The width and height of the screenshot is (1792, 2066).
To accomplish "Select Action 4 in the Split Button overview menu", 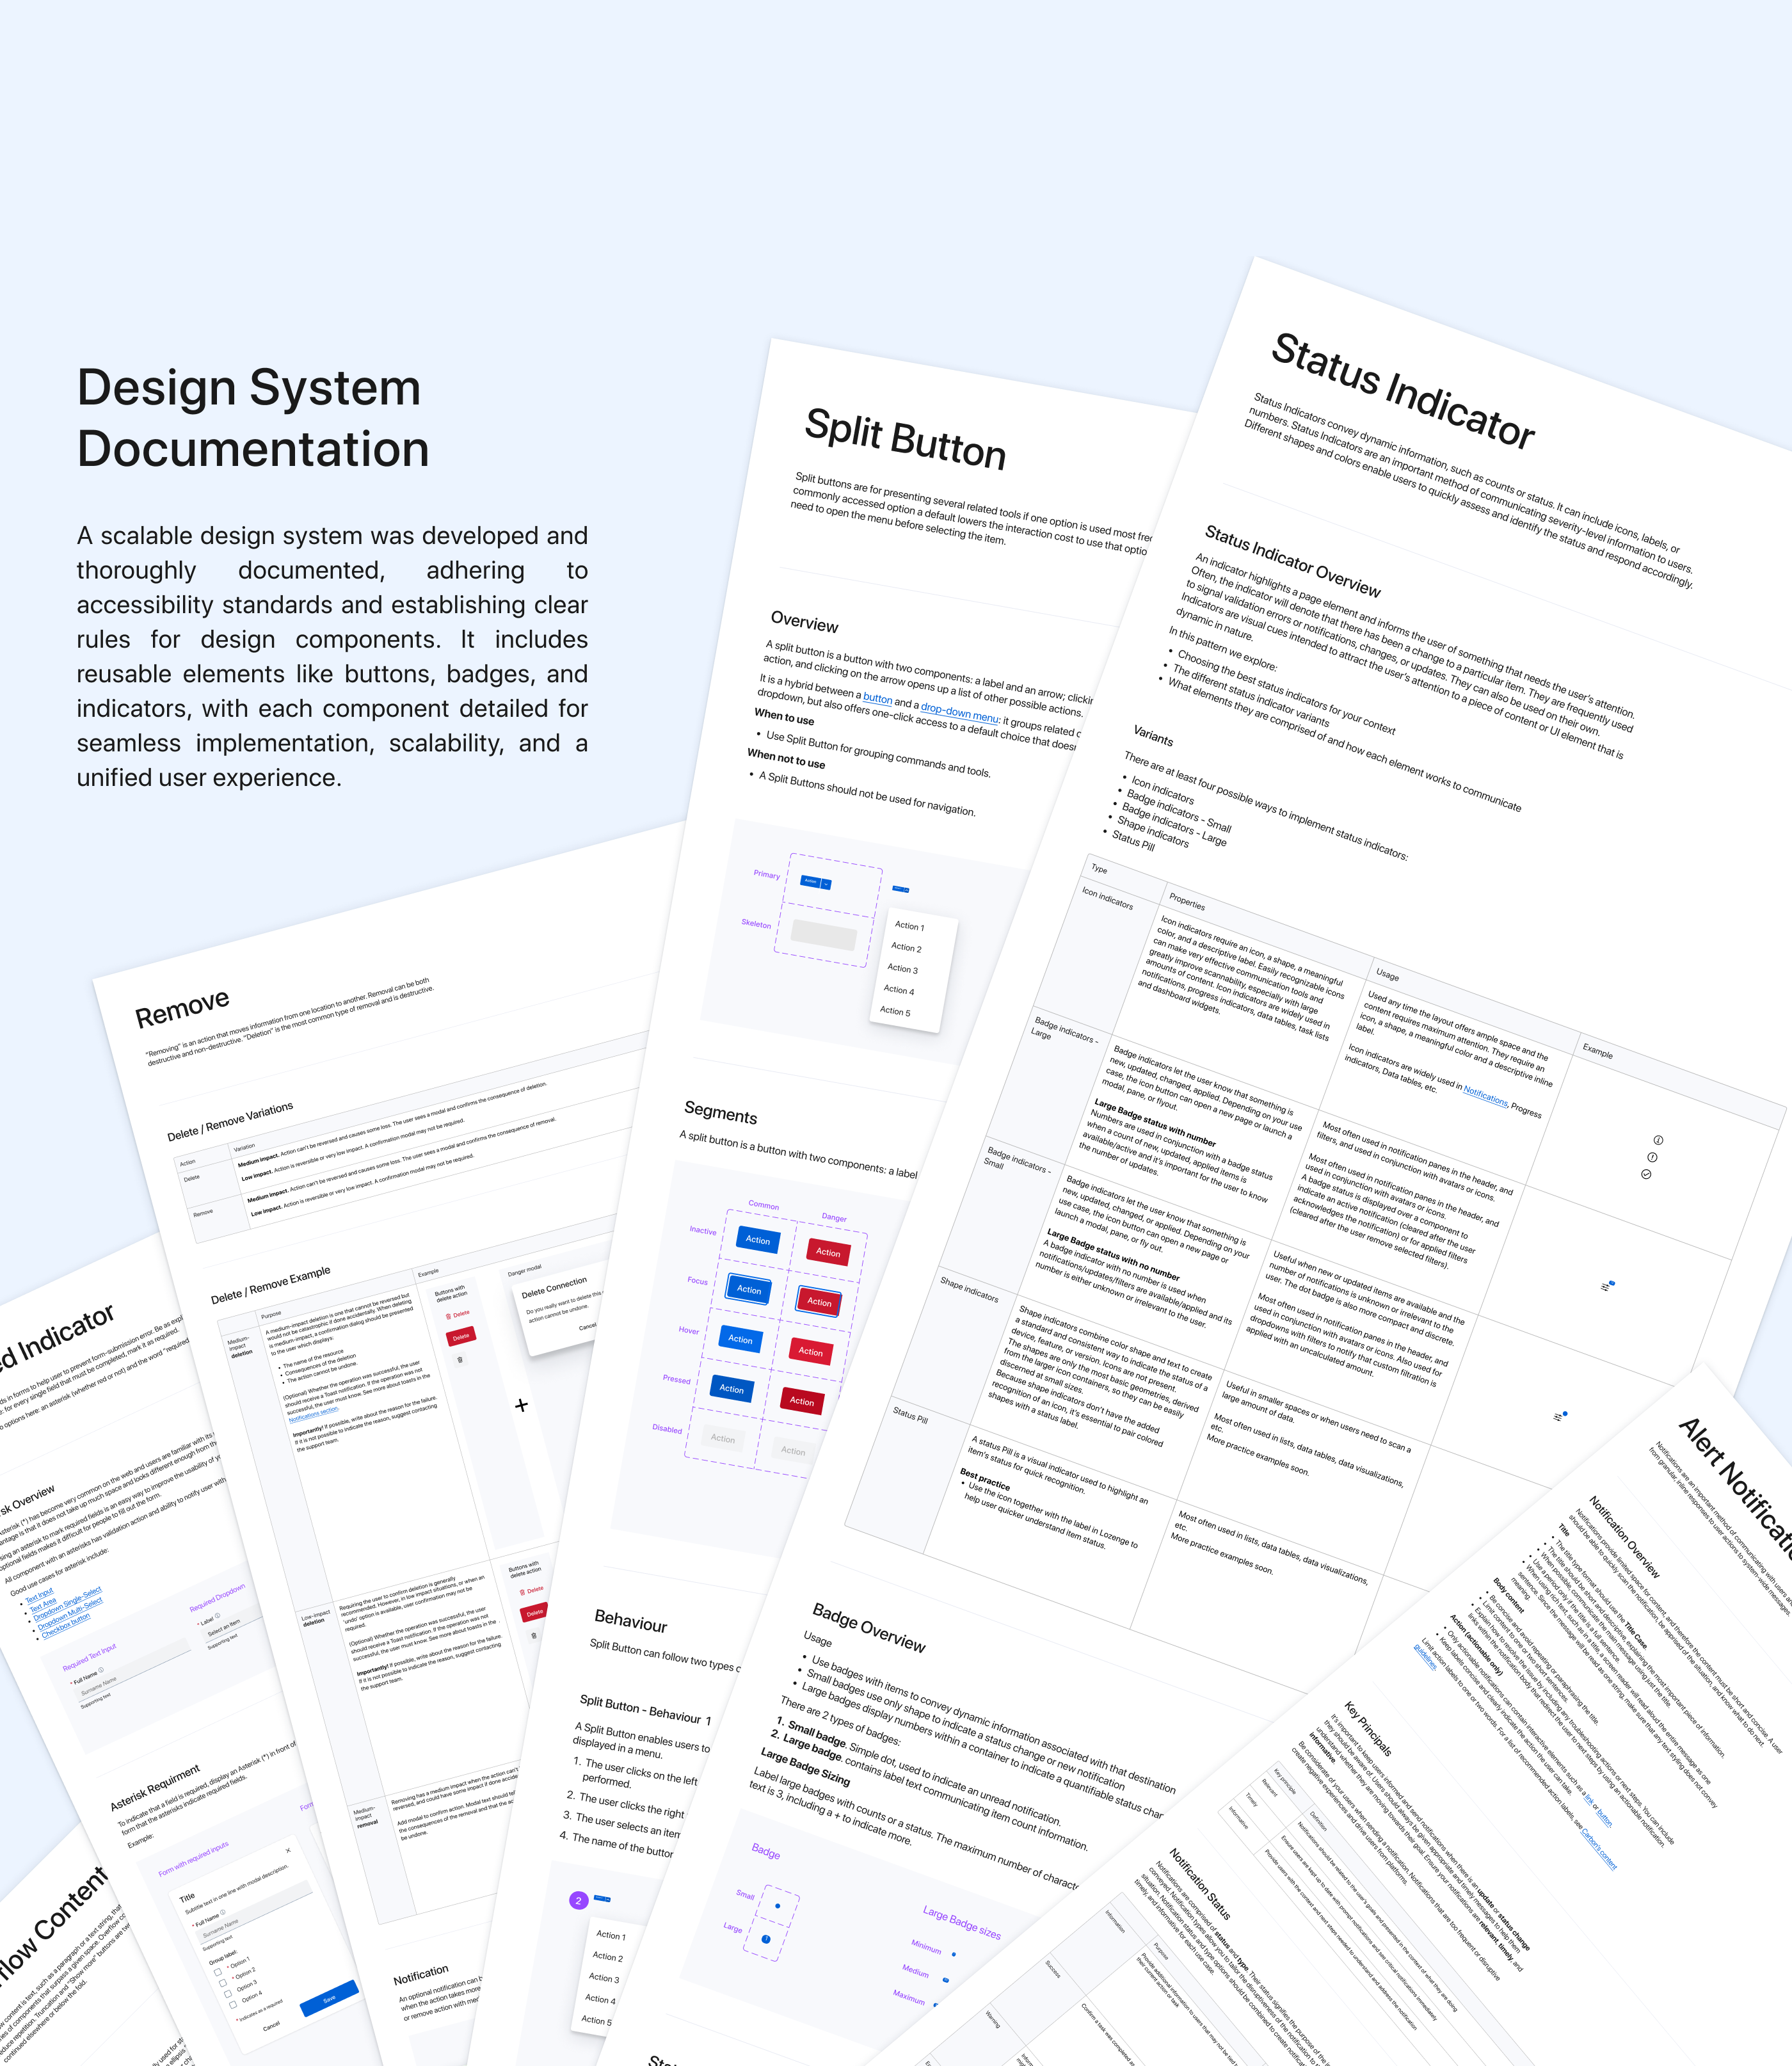I will tap(898, 990).
